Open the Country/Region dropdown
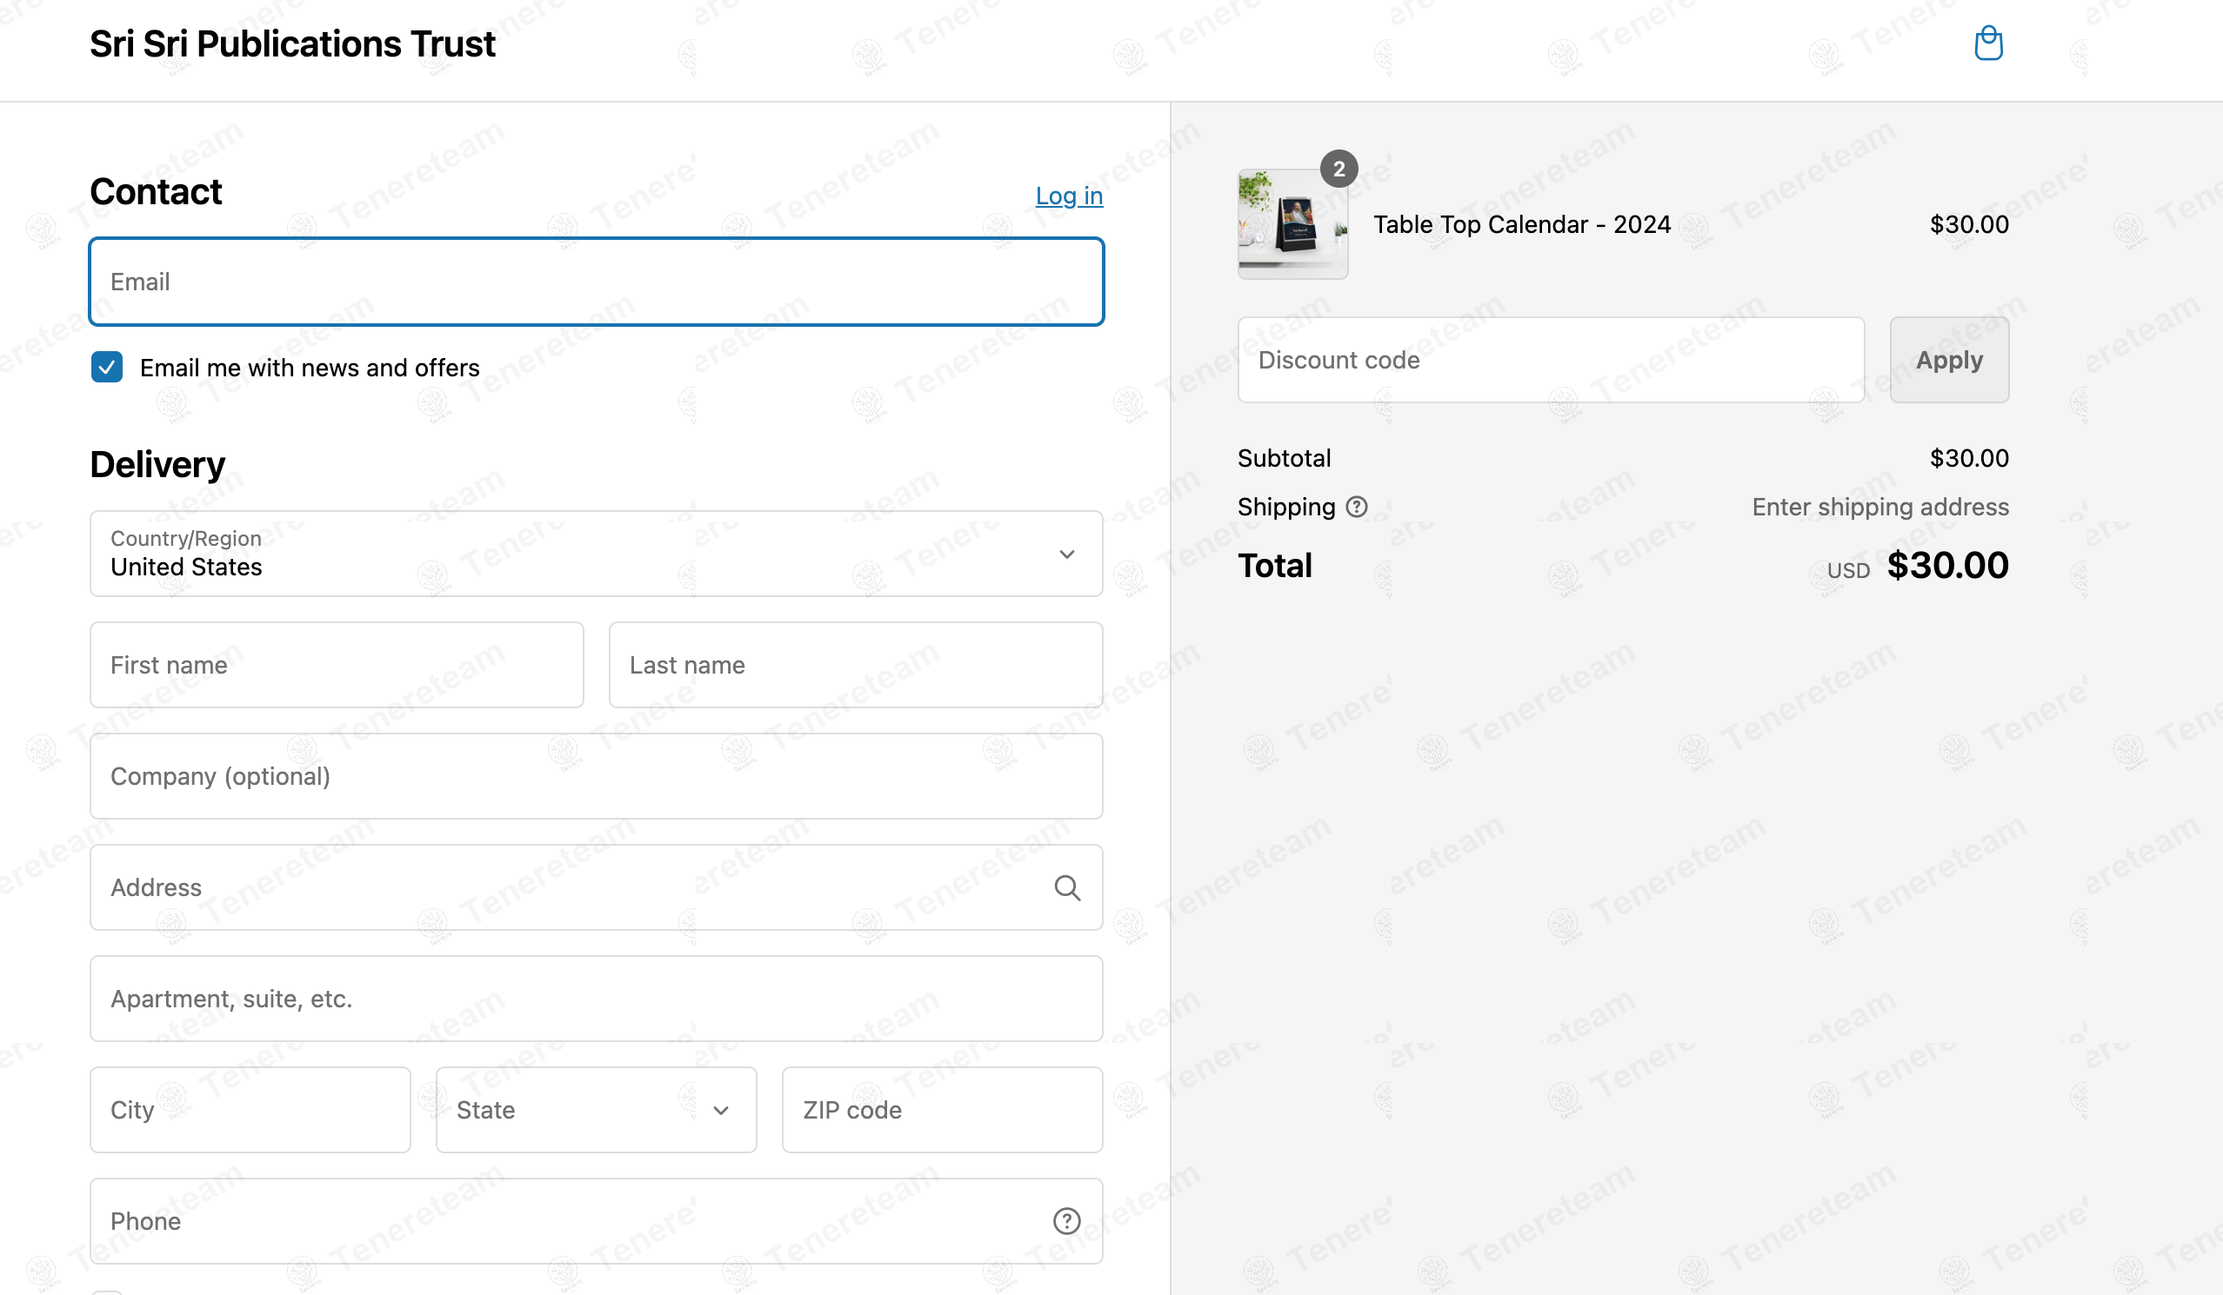 pos(597,554)
